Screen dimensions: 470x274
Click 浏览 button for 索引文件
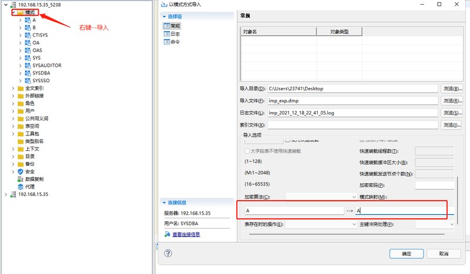(x=451, y=125)
